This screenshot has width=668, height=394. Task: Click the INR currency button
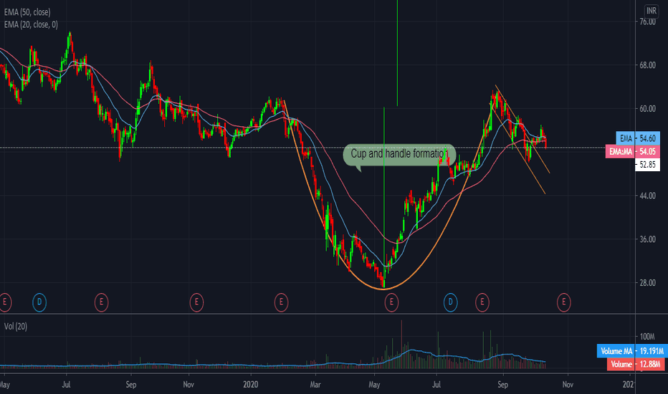(651, 11)
